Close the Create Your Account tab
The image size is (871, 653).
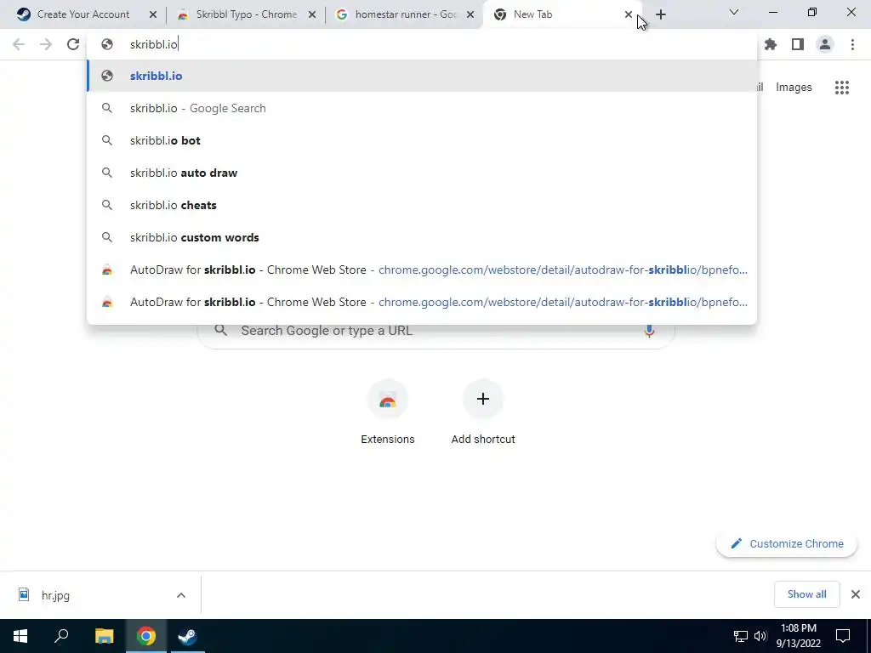coord(153,14)
